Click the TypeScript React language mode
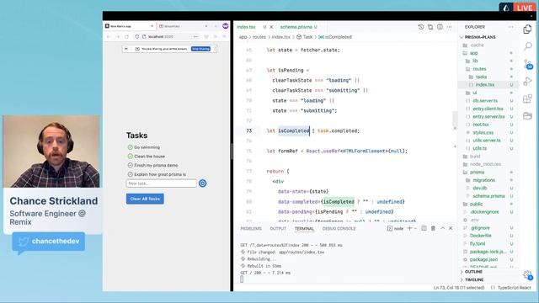 tap(514, 288)
